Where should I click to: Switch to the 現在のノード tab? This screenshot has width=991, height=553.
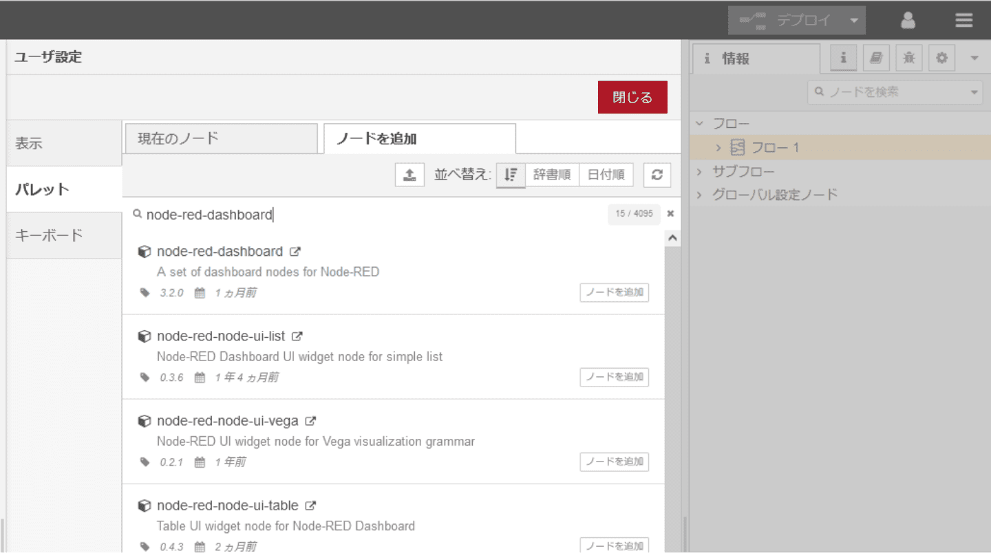[x=220, y=138]
